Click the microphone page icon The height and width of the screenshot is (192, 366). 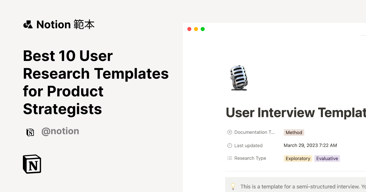239,78
